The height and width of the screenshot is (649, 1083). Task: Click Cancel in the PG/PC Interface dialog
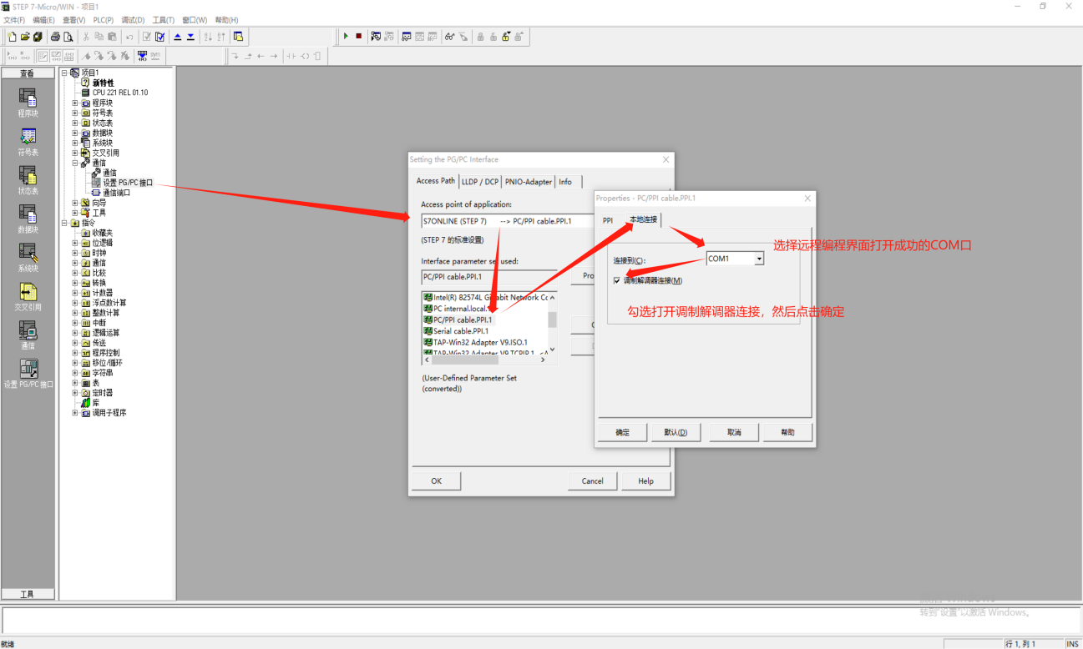point(593,480)
